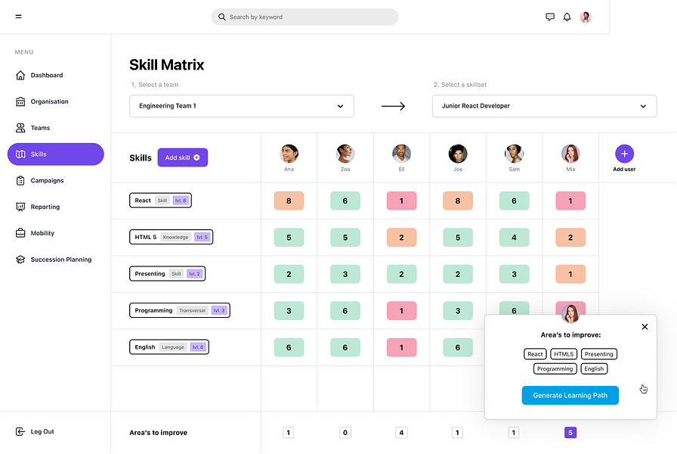Click the Log Out link
Viewport: 677px width, 454px height.
[42, 431]
